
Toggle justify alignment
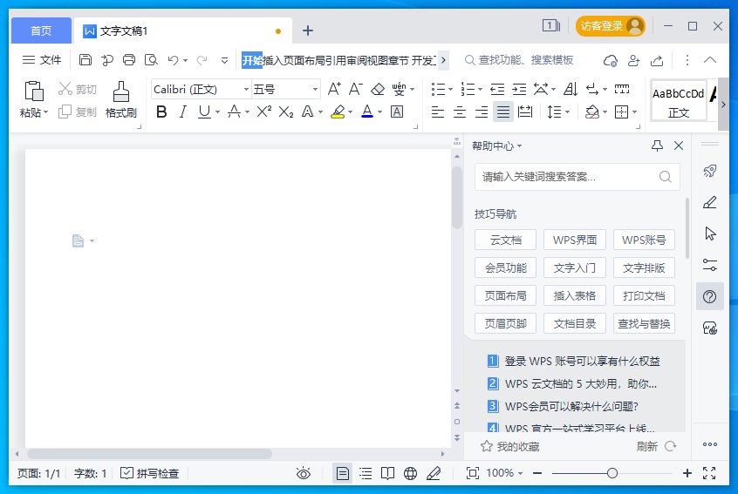pos(503,112)
